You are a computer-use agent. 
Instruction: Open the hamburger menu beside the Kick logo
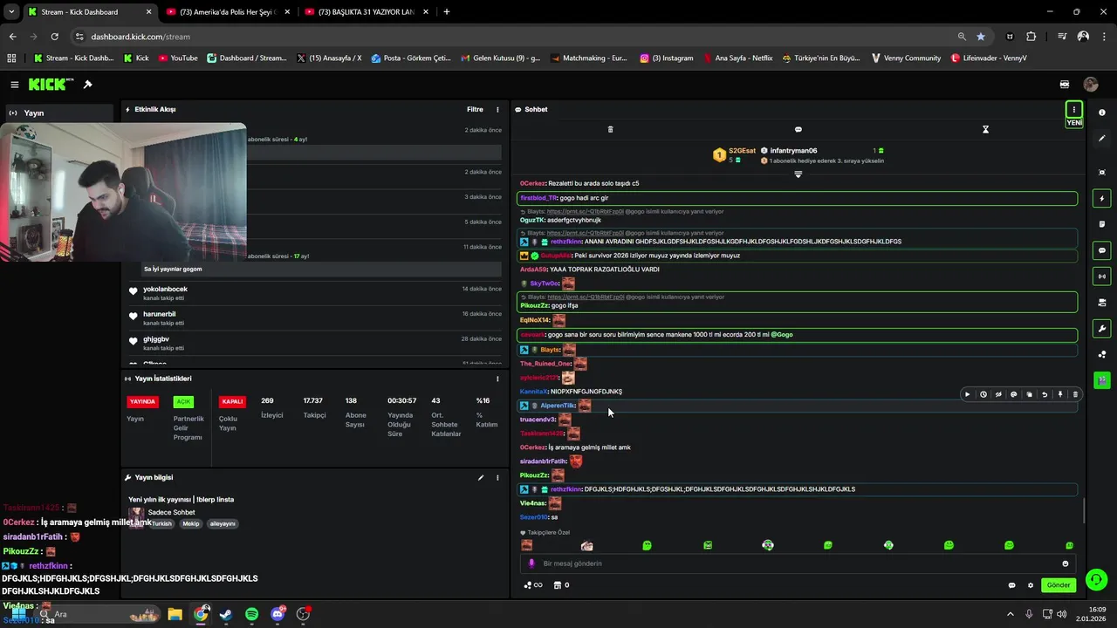[x=15, y=85]
